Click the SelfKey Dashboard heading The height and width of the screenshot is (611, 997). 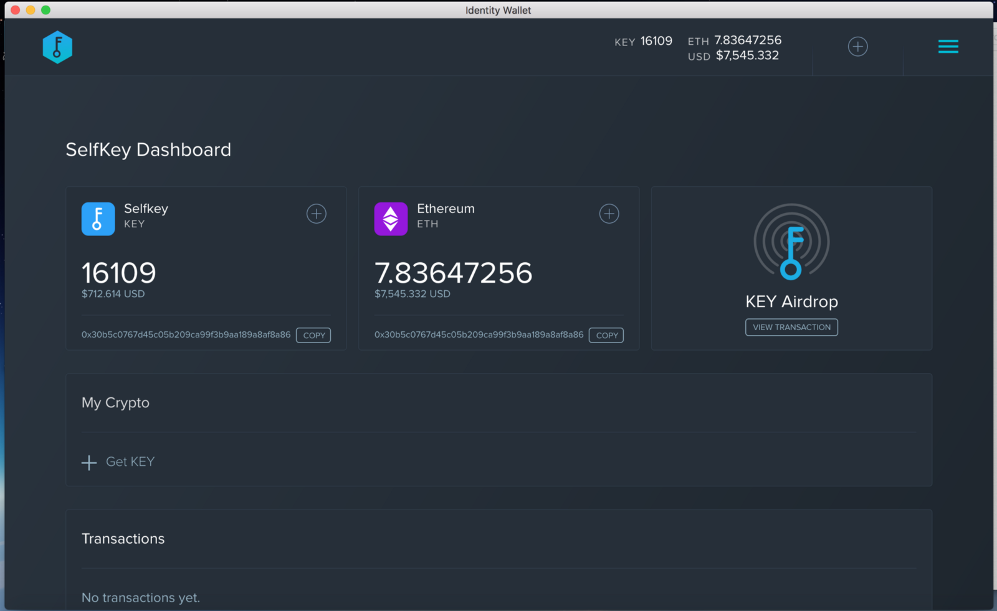click(148, 149)
